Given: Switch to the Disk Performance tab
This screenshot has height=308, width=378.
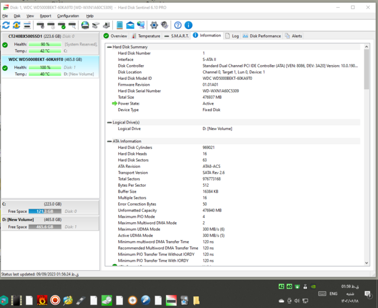Looking at the screenshot, I should coord(262,36).
